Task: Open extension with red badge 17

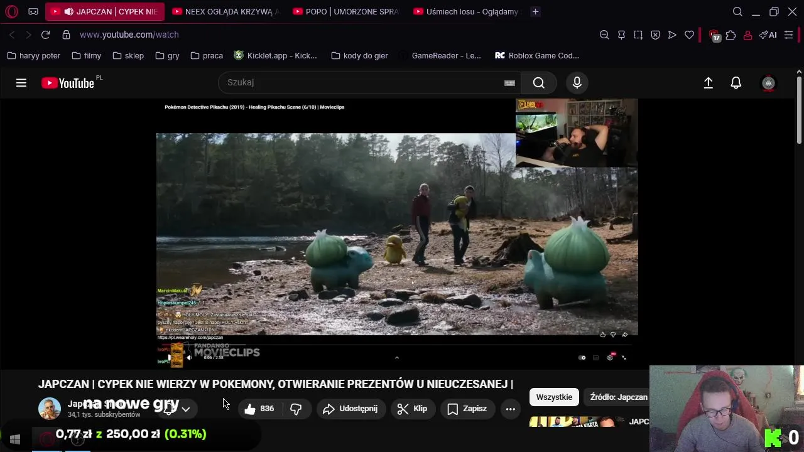Action: point(714,35)
